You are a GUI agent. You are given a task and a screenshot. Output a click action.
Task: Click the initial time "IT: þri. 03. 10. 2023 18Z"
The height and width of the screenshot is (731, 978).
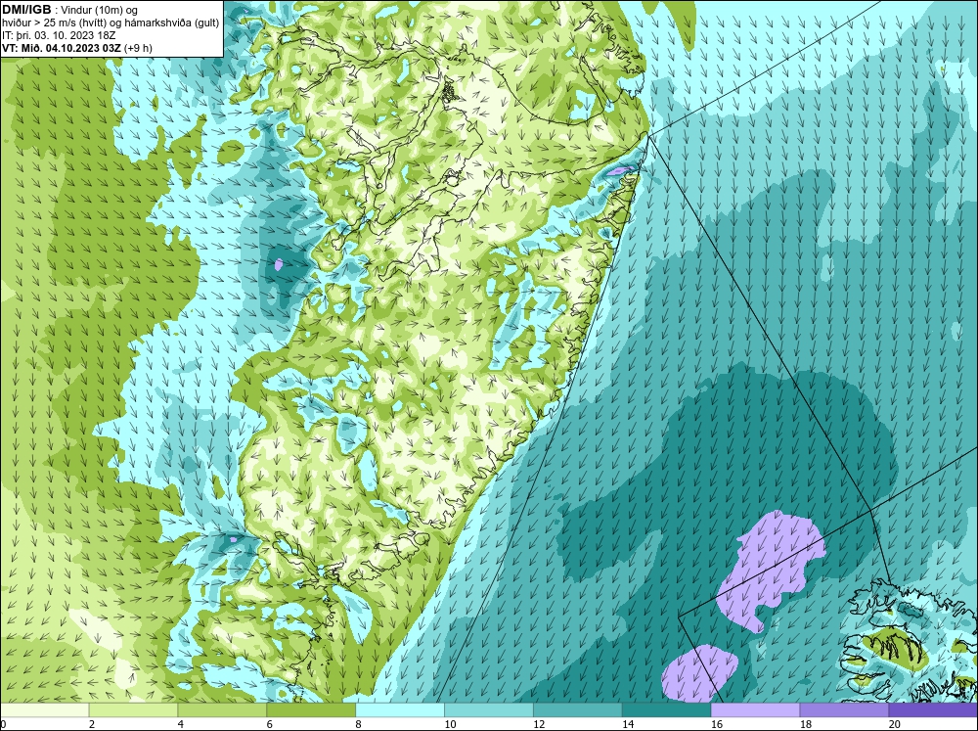[x=59, y=35]
